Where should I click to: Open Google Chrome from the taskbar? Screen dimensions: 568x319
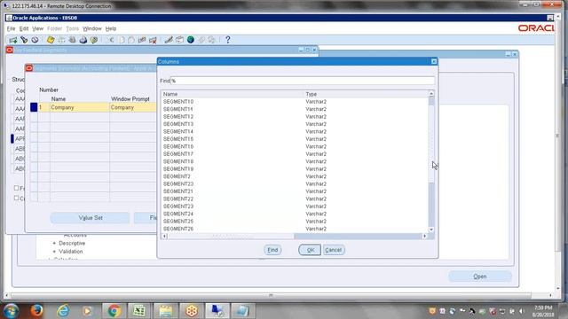pos(114,311)
